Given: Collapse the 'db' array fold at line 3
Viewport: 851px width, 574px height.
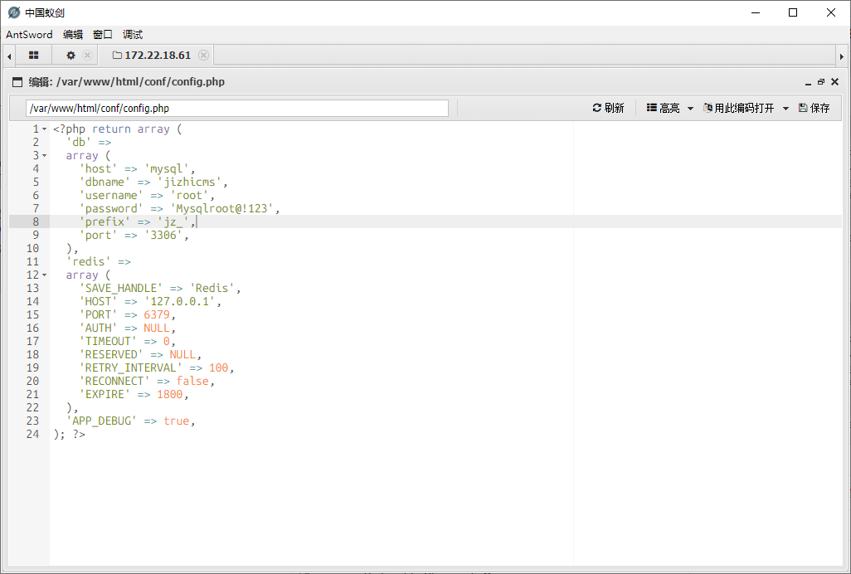Looking at the screenshot, I should 45,156.
